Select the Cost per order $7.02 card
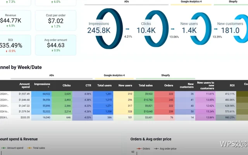Screen dimensions: 248x155 pos(56,21)
